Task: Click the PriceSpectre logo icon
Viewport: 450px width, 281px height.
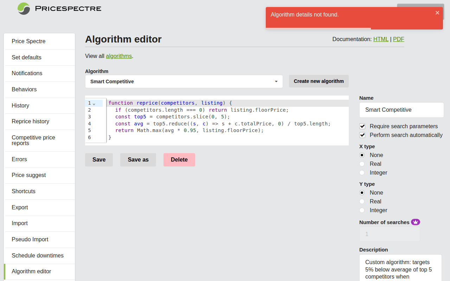Action: [x=23, y=8]
